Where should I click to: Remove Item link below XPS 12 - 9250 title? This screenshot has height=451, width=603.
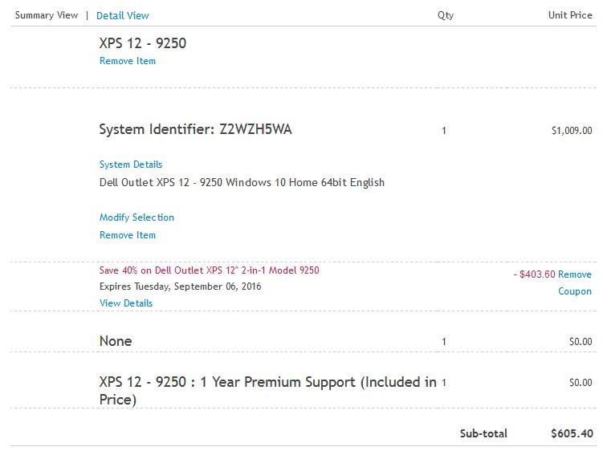pos(128,61)
